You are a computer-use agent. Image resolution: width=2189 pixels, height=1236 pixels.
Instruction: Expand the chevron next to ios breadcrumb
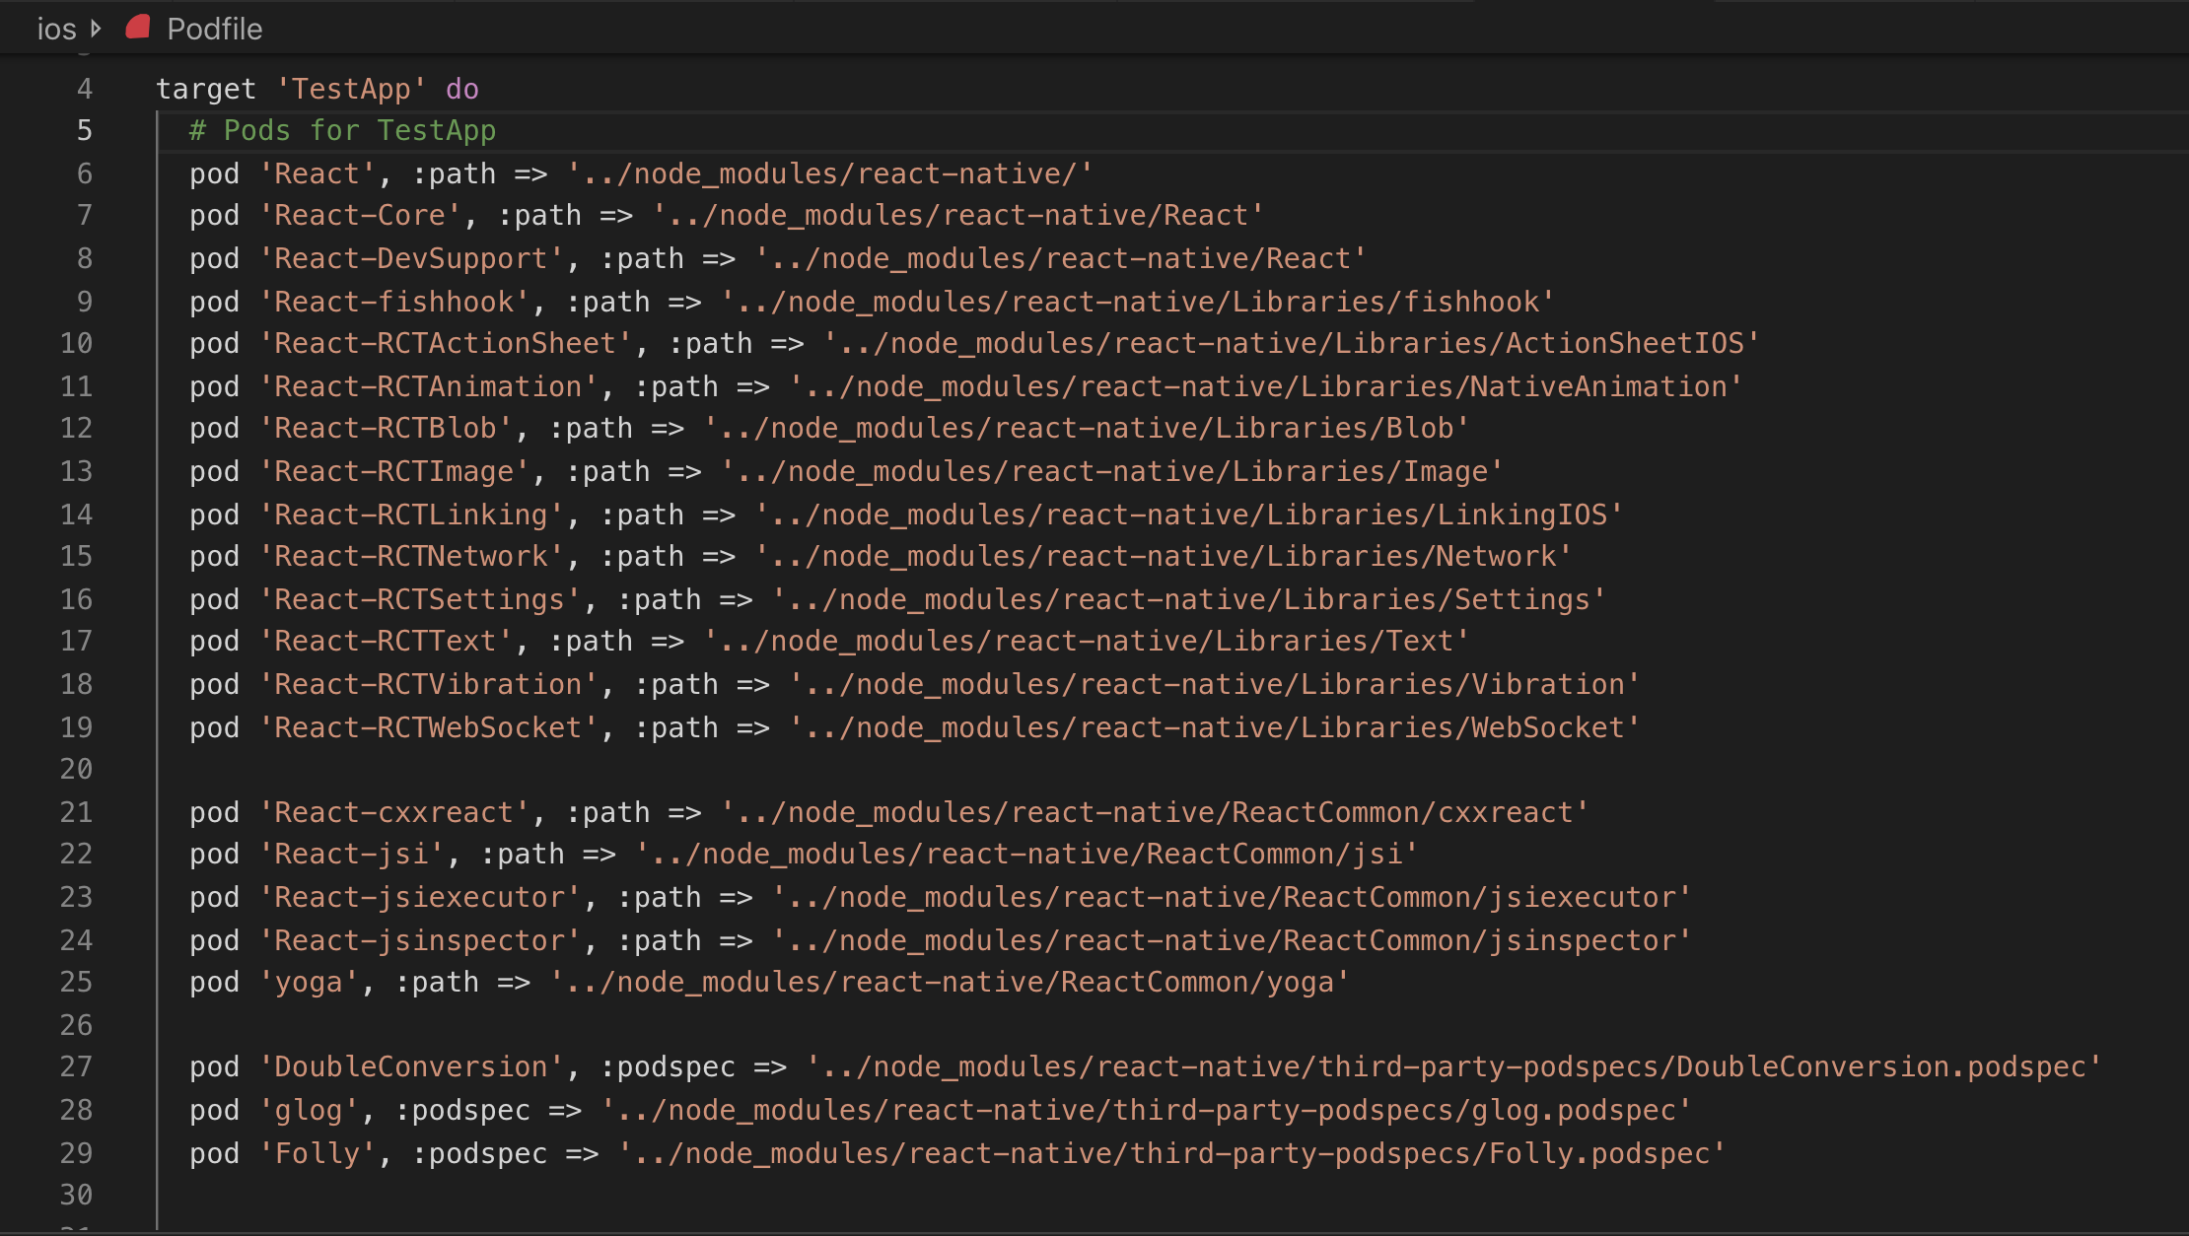(96, 29)
